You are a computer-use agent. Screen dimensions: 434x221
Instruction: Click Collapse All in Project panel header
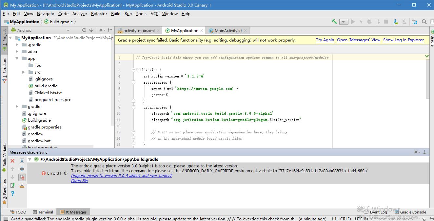point(91,30)
